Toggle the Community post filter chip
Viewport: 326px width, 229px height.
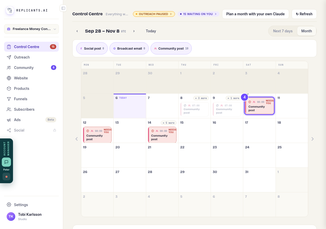pos(171,48)
